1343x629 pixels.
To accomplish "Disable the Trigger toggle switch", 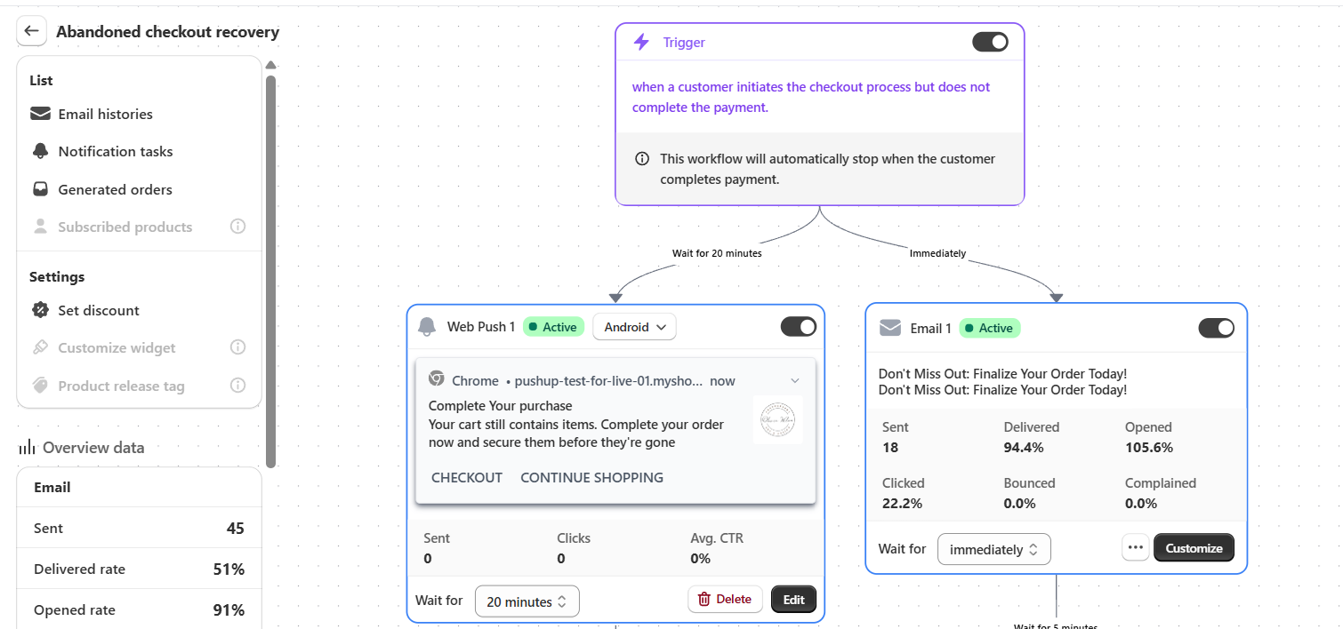I will coord(990,42).
